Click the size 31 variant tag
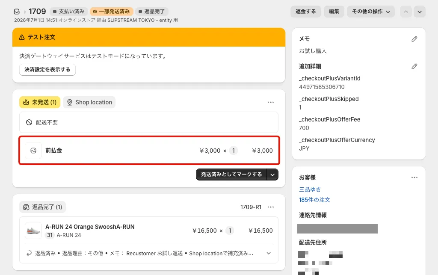The image size is (438, 275). 50,235
